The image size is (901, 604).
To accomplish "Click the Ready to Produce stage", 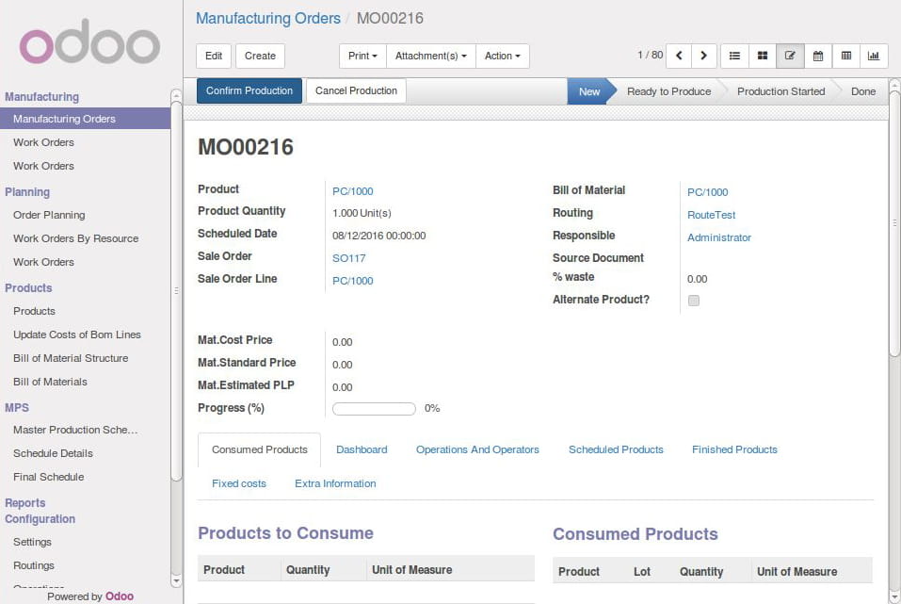I will 668,91.
